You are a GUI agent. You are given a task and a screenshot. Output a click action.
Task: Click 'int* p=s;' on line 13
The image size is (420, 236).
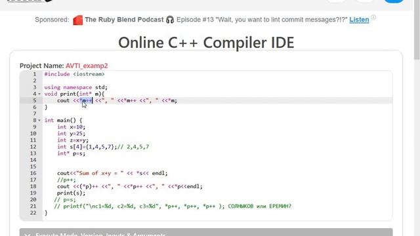[x=72, y=153]
